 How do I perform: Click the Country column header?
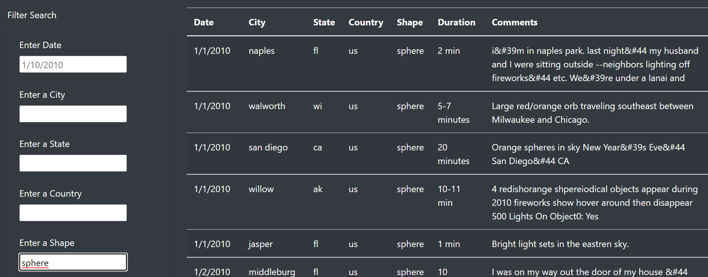coord(366,22)
